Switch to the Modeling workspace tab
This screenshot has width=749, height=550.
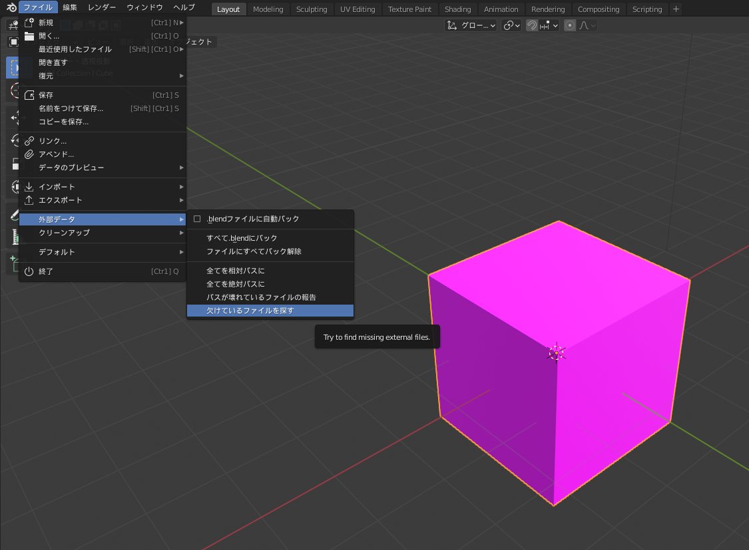coord(268,9)
